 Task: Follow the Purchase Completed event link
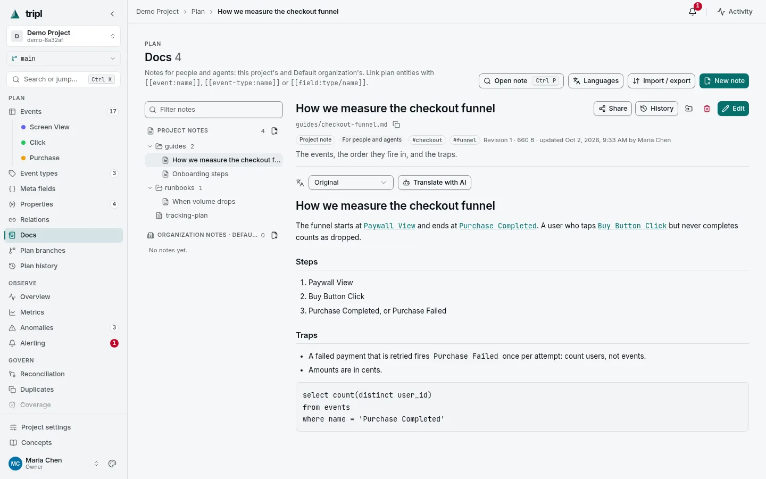[498, 226]
